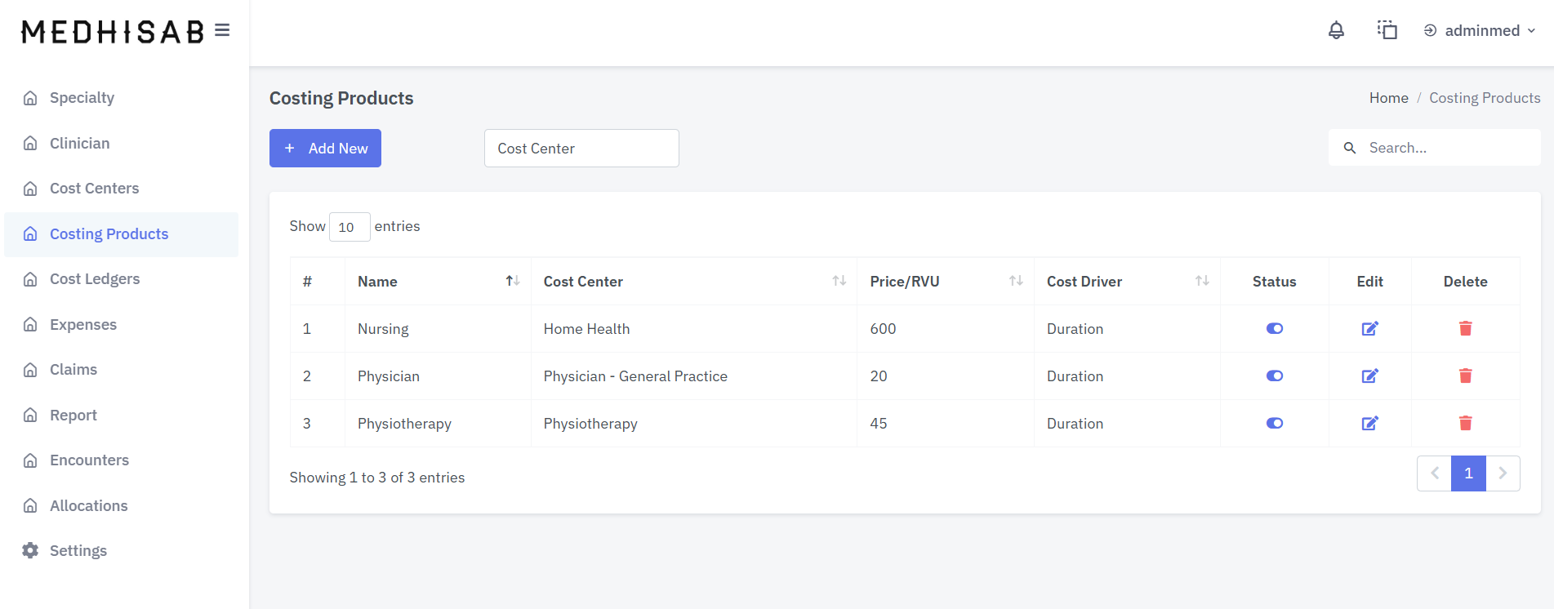The width and height of the screenshot is (1554, 609).
Task: Expand the adminmed user menu
Action: tap(1480, 31)
